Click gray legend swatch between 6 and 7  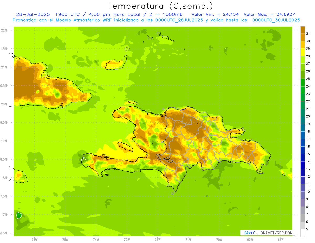[303, 218]
